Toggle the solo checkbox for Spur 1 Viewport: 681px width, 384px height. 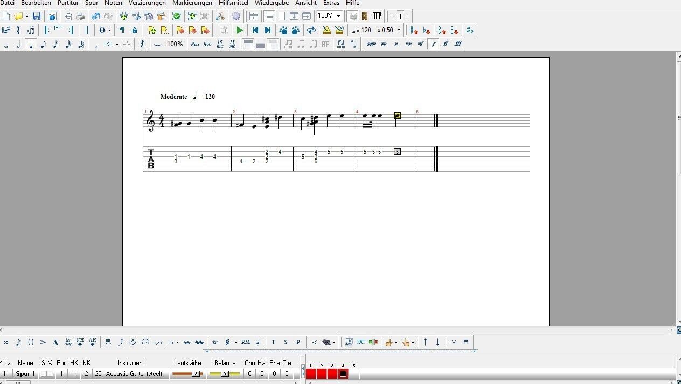pos(43,374)
